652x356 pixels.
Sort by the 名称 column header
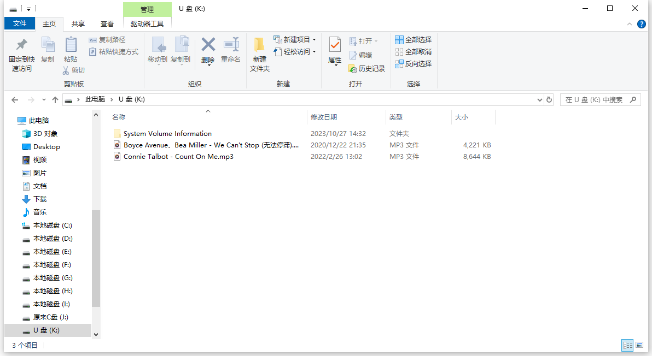tap(208, 117)
